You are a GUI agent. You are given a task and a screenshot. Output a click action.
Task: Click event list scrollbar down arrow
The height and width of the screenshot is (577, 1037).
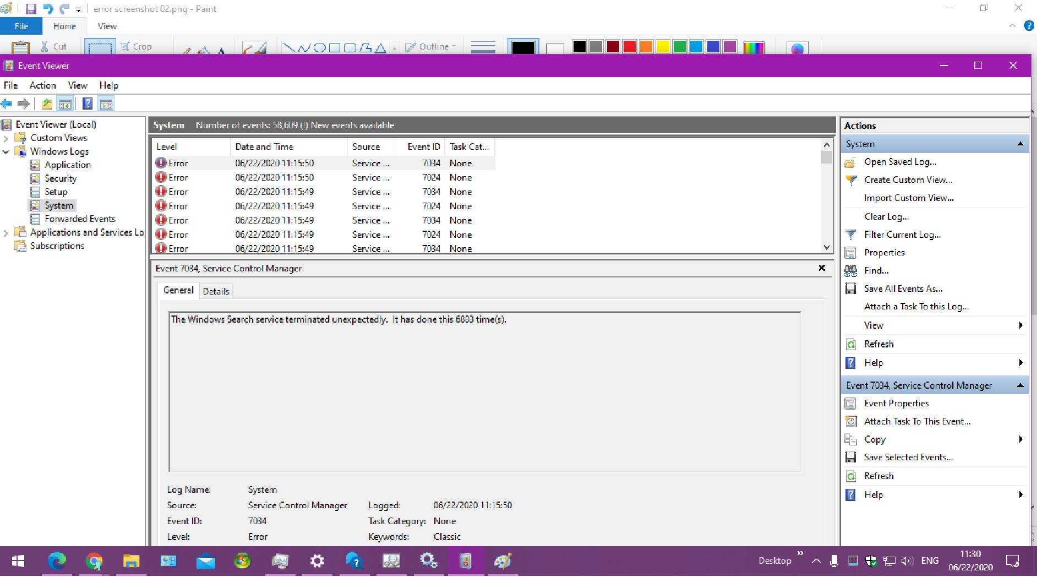tap(826, 248)
